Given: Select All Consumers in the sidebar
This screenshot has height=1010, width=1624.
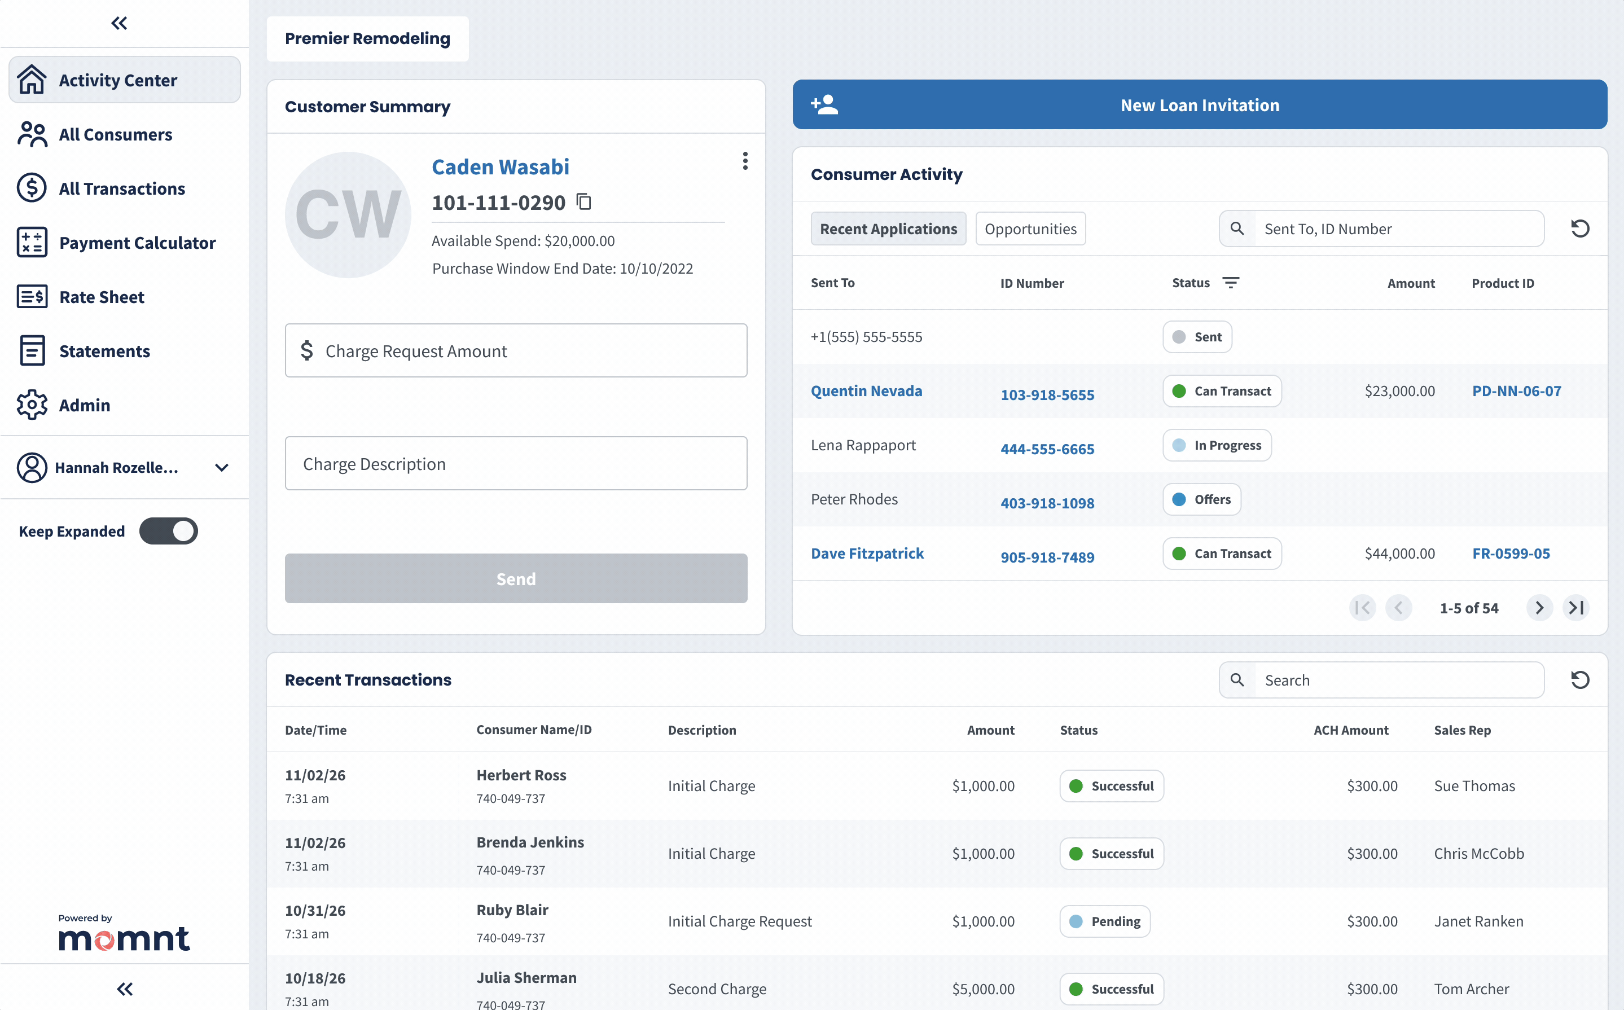Looking at the screenshot, I should [x=115, y=134].
